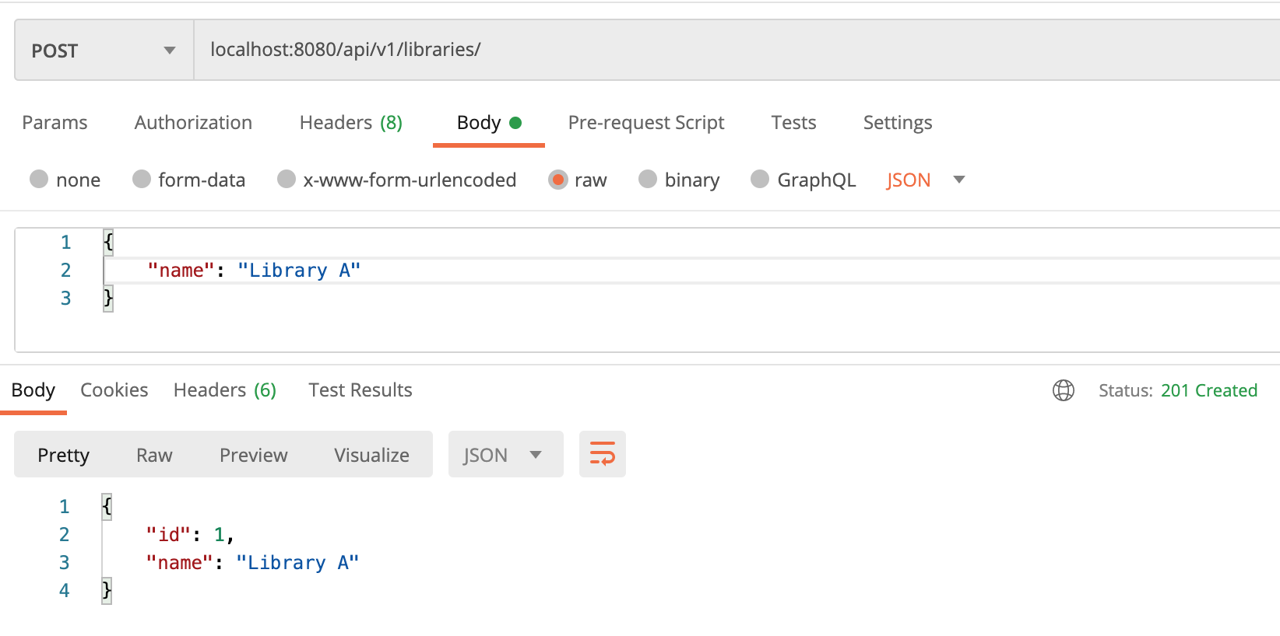Toggle the response word wrap icon
Screen dimensions: 1280x636
pos(602,454)
